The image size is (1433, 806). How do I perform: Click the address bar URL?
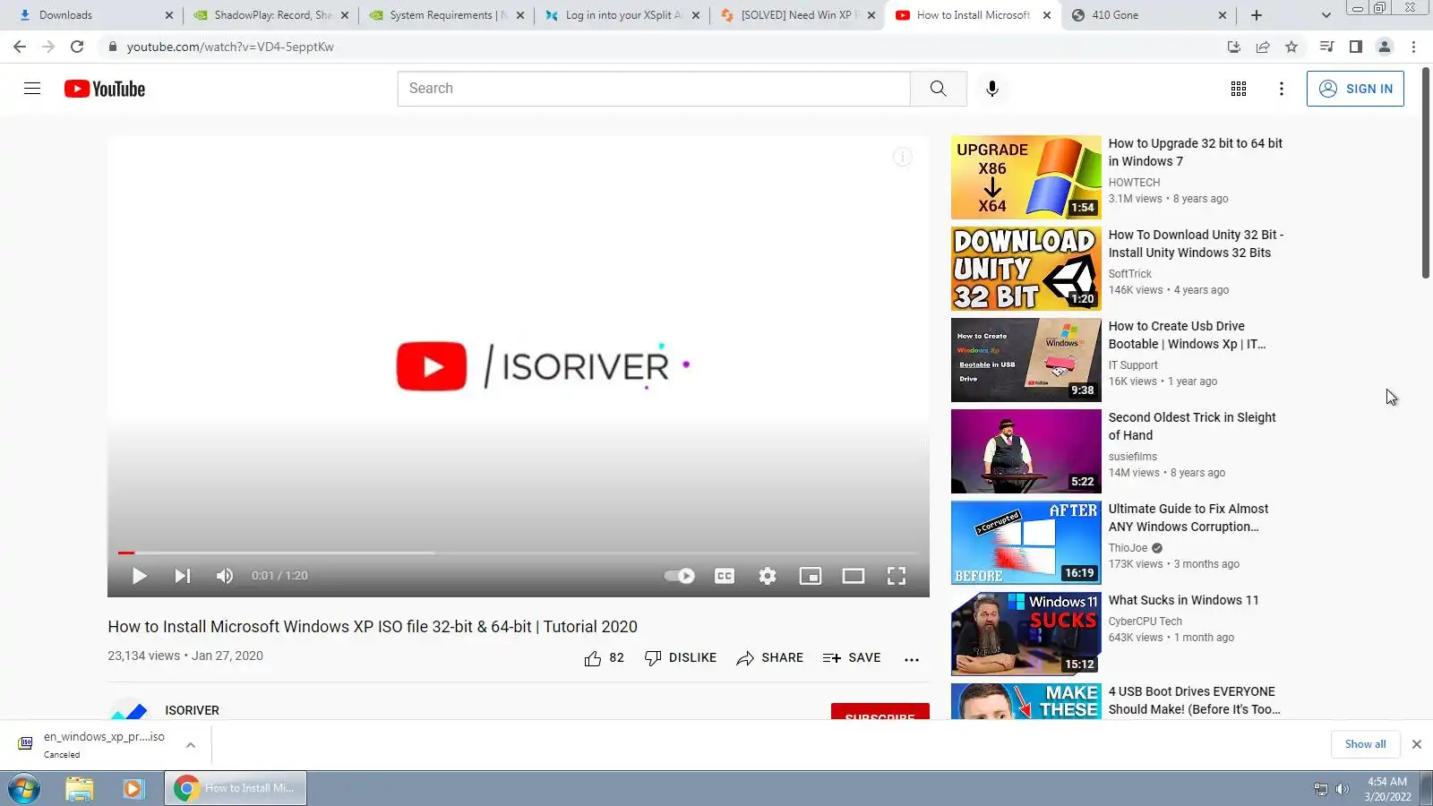(x=230, y=47)
